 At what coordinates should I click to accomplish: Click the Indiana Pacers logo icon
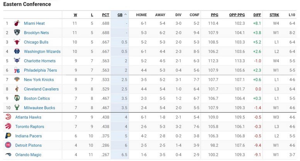pos(8,136)
